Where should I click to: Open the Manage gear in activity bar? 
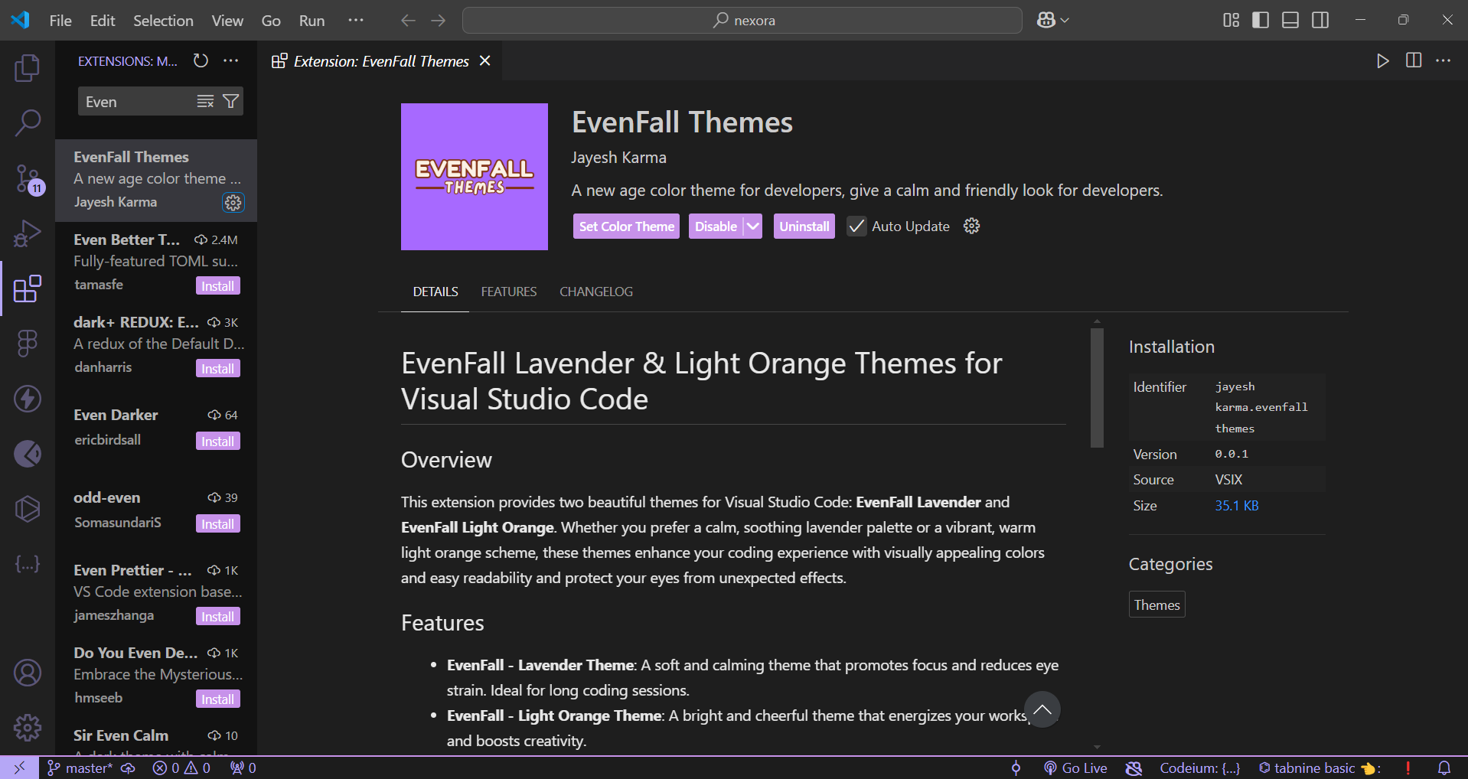click(x=28, y=728)
